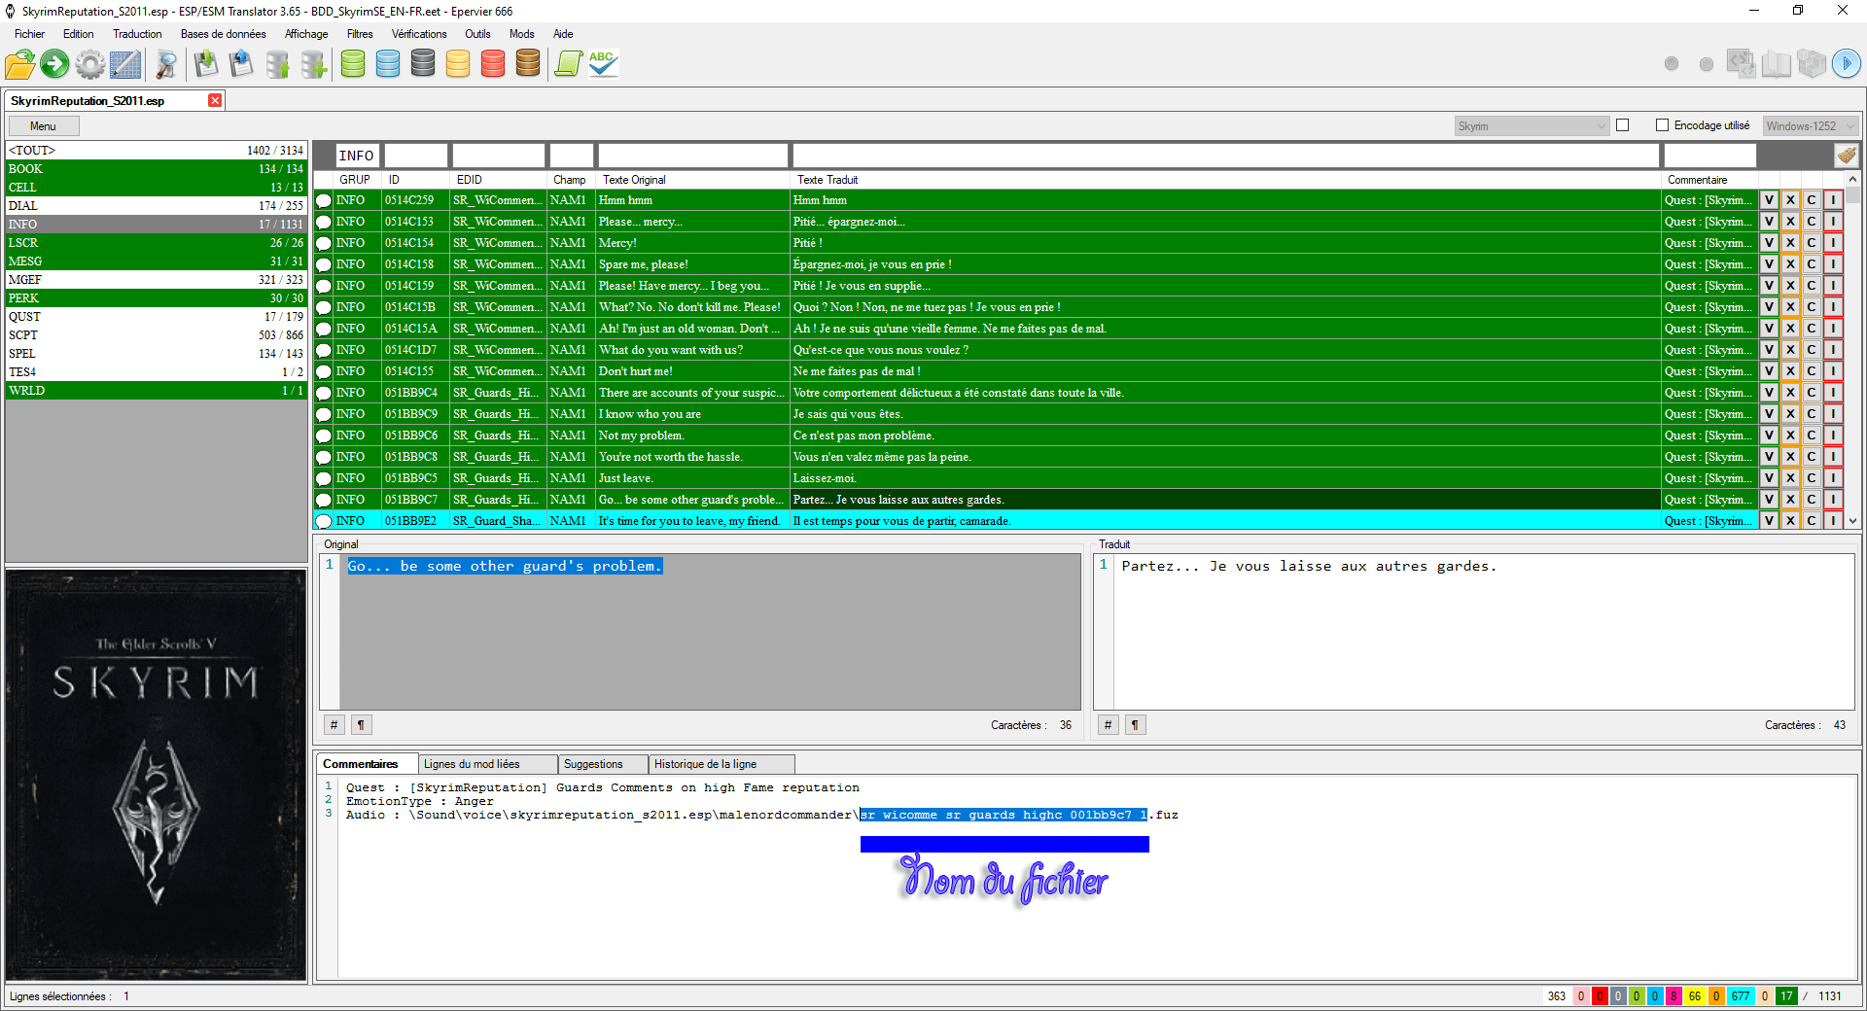Image resolution: width=1867 pixels, height=1011 pixels.
Task: Click the Texte Traduit filter input field
Action: (x=1225, y=156)
